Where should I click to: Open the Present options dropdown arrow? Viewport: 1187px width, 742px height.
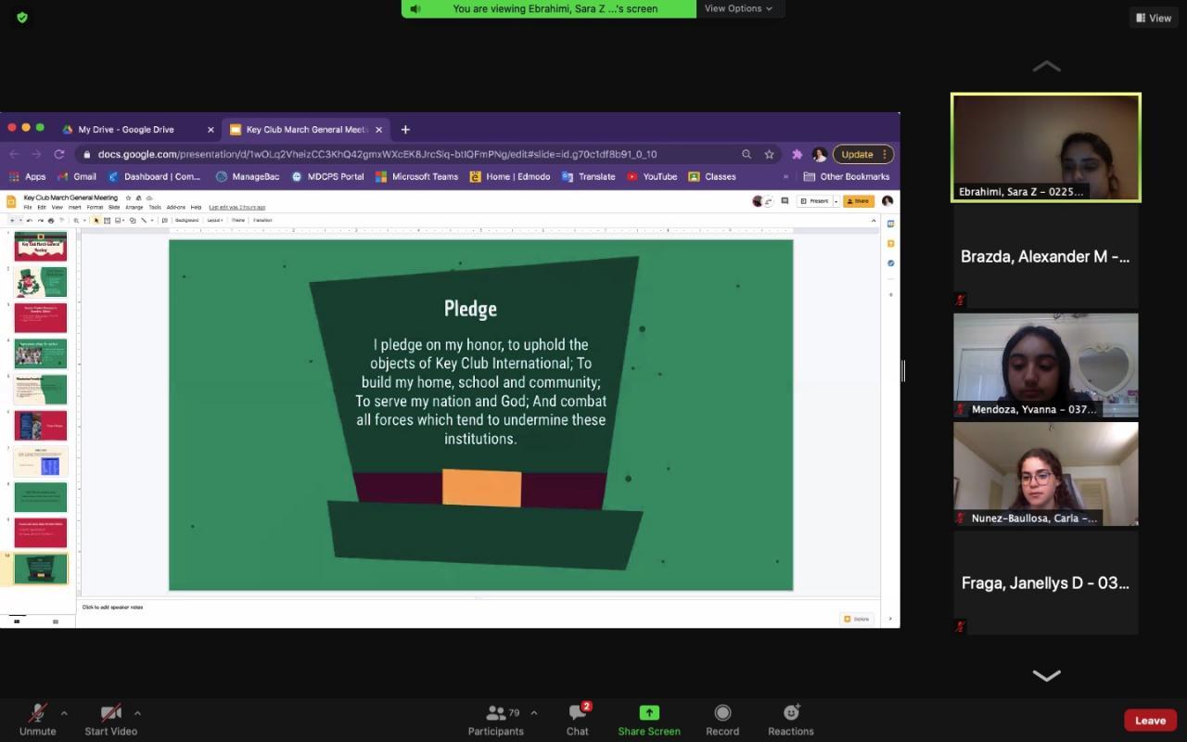pyautogui.click(x=836, y=201)
